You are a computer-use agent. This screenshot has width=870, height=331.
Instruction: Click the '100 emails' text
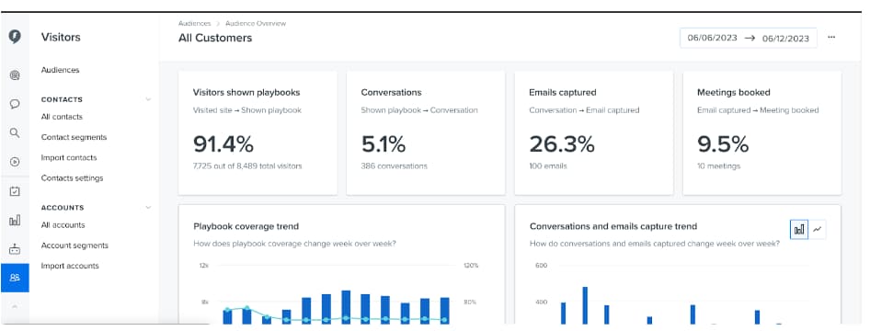[x=547, y=165]
